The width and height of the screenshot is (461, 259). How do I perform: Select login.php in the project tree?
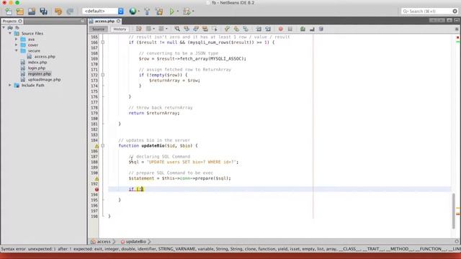[x=37, y=68]
